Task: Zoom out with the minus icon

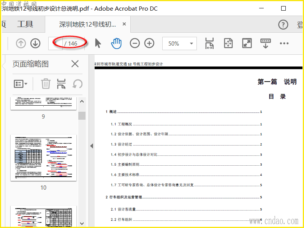Action: click(135, 43)
